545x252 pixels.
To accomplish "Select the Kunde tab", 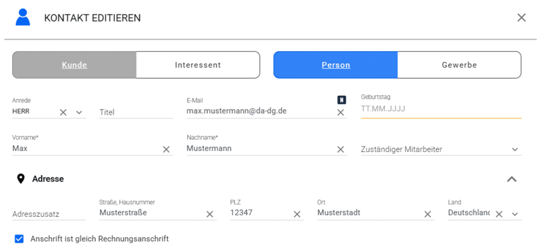I will click(74, 65).
